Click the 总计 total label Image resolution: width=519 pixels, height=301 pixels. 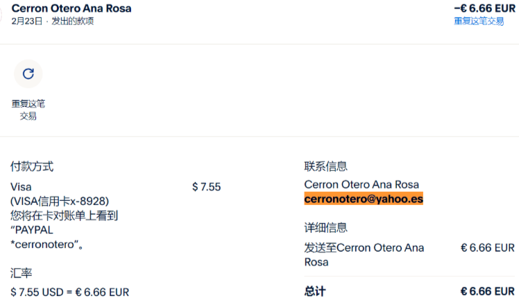315,291
